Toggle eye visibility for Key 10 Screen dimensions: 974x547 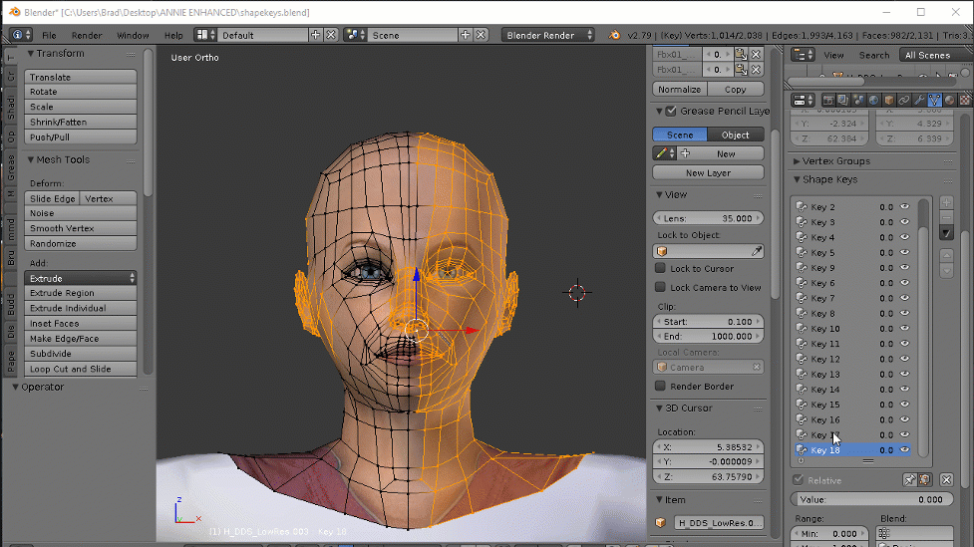click(x=905, y=329)
